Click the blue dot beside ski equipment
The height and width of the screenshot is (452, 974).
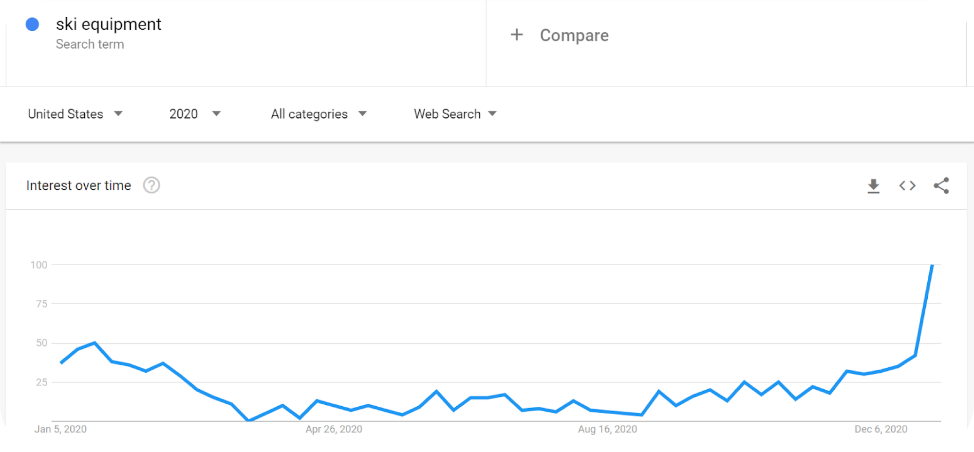pyautogui.click(x=32, y=24)
